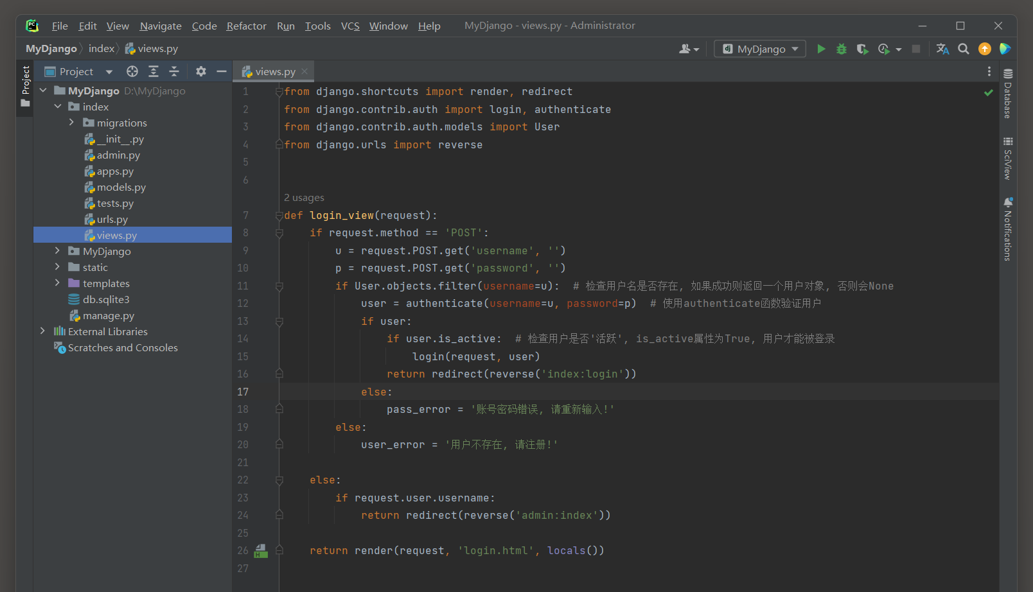Open Project panel settings gear
Screen dimensions: 1033x592
[201, 71]
